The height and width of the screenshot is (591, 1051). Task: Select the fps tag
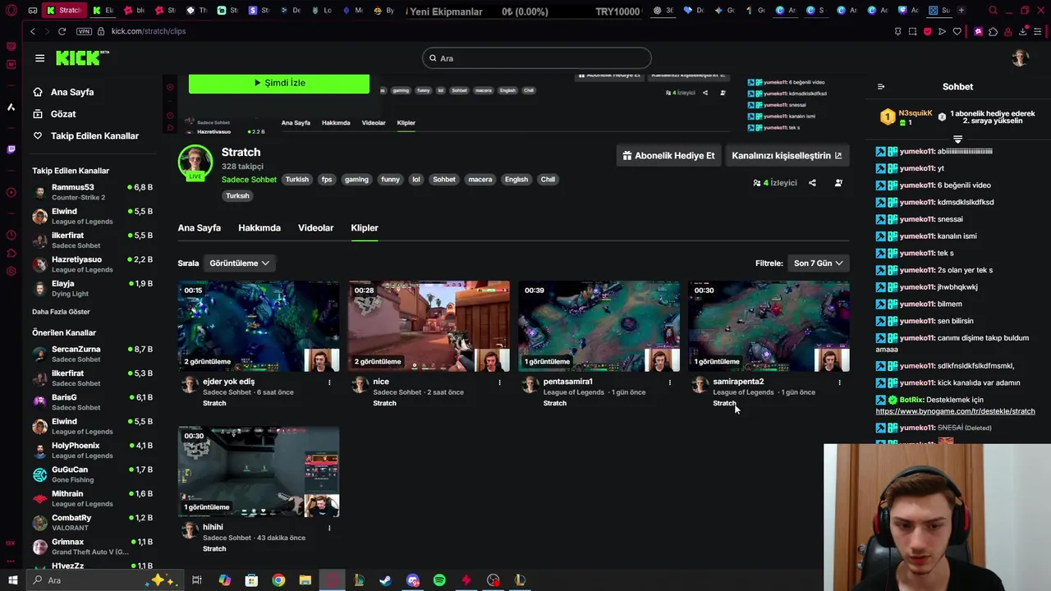pyautogui.click(x=327, y=180)
